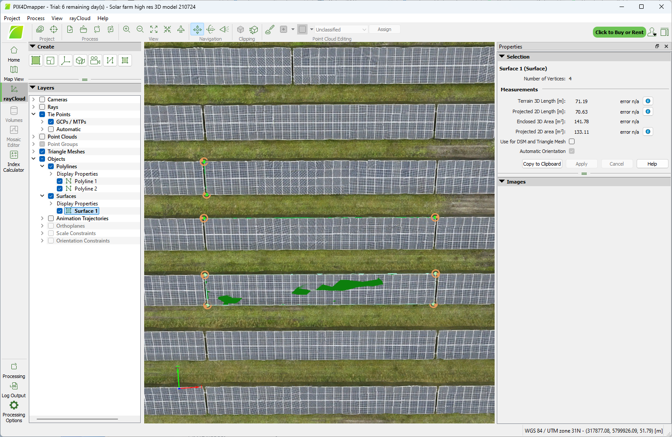This screenshot has height=437, width=672.
Task: Check Use for DSM and Triangle Mesh
Action: point(572,142)
